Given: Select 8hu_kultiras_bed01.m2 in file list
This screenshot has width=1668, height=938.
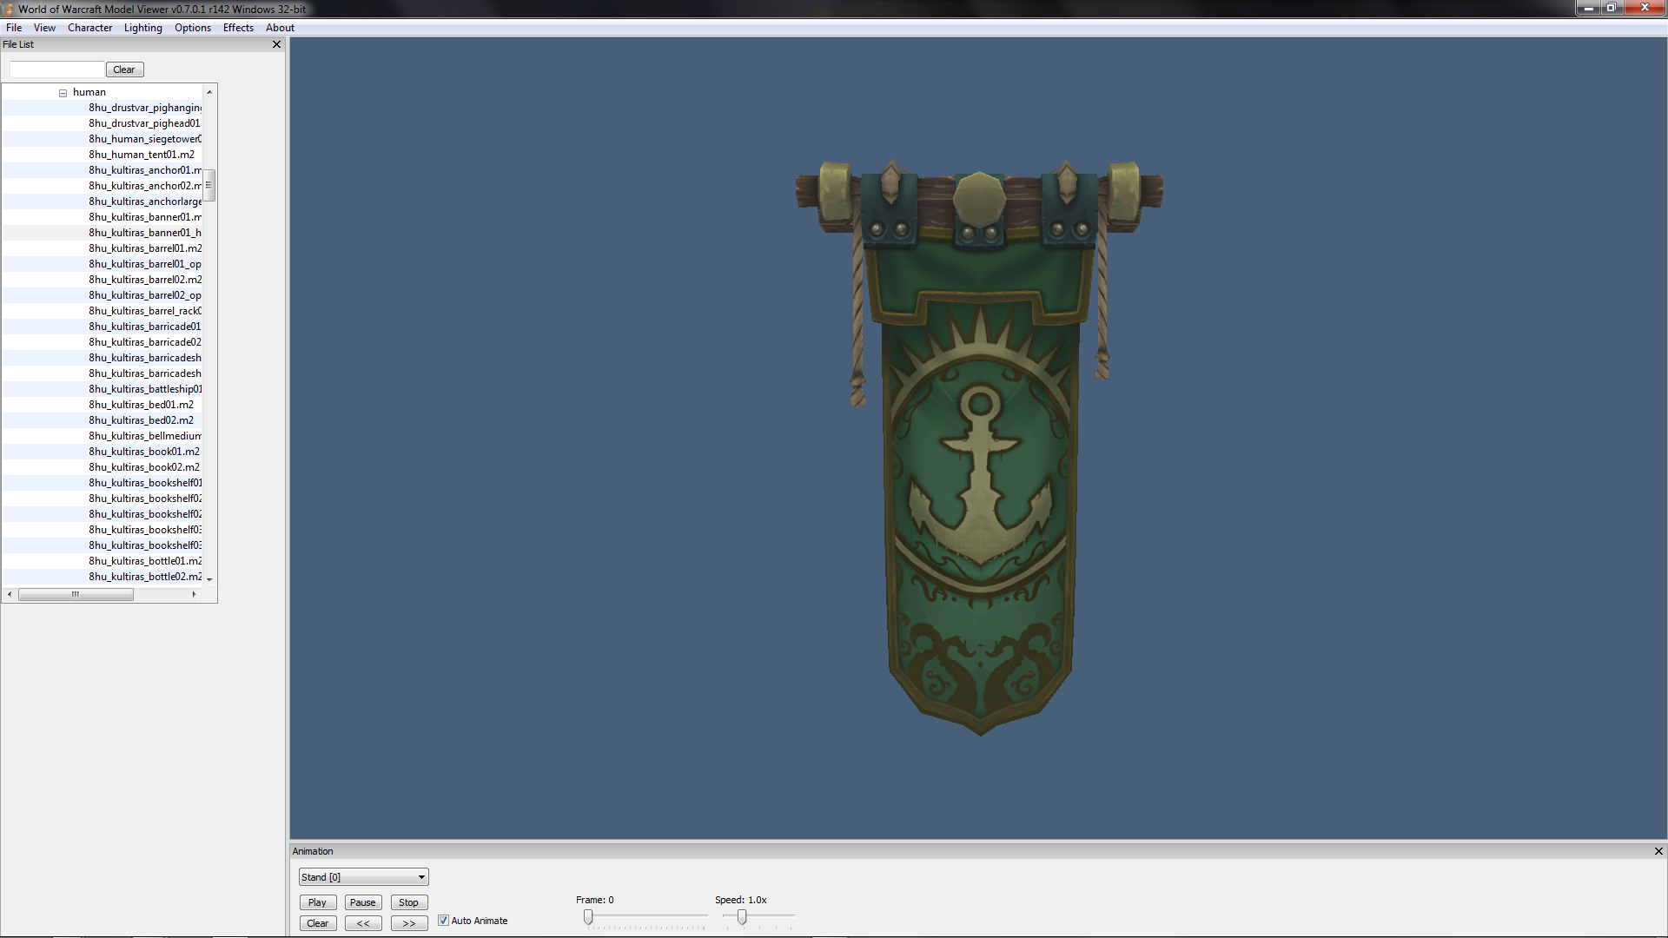Looking at the screenshot, I should [141, 405].
